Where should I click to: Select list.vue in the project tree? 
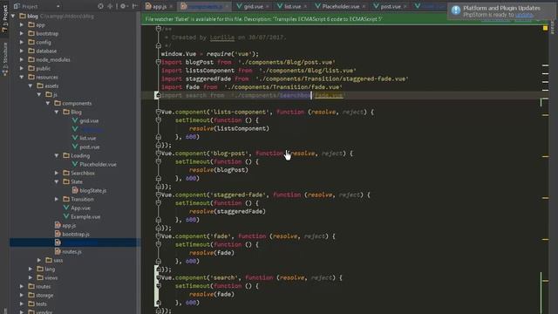(x=87, y=138)
